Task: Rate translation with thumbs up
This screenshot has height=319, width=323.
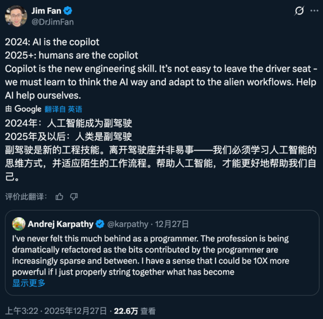Action: pos(59,196)
